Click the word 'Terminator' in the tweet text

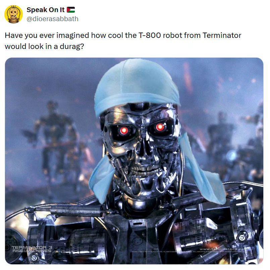pos(222,35)
